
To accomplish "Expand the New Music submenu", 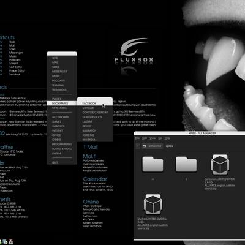I will (x=62, y=108).
